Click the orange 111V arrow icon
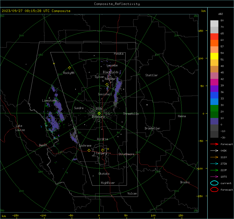The image size is (234, 219). (214, 157)
